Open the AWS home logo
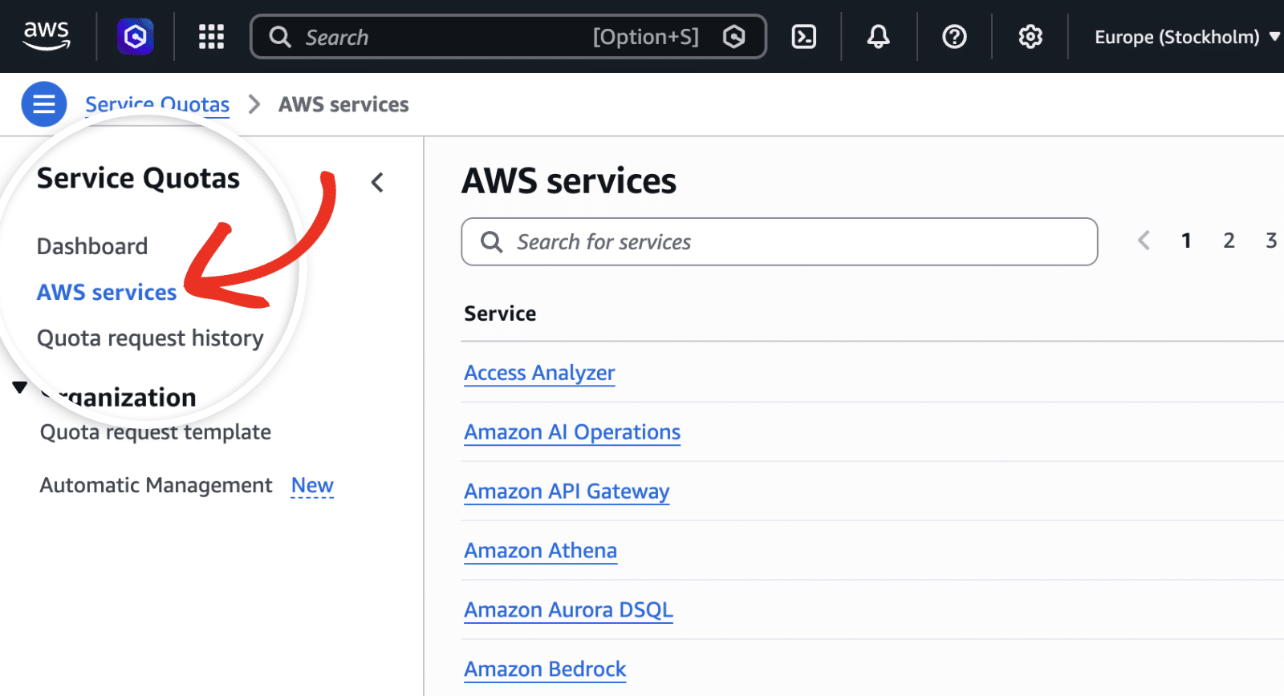The width and height of the screenshot is (1284, 696). click(x=47, y=36)
